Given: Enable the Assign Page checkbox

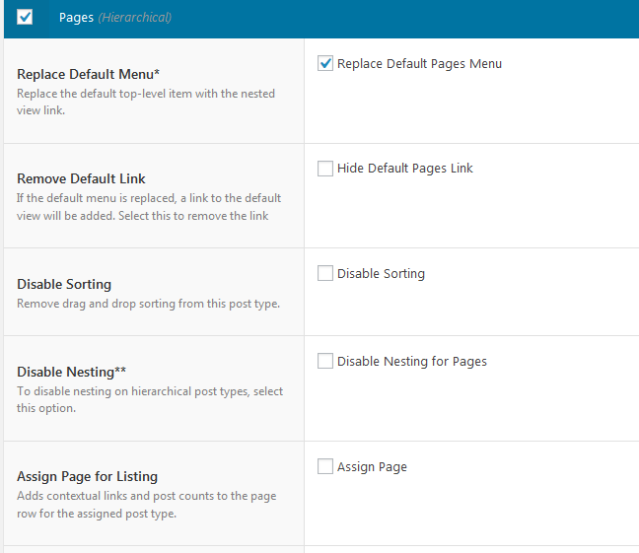Looking at the screenshot, I should coord(325,466).
